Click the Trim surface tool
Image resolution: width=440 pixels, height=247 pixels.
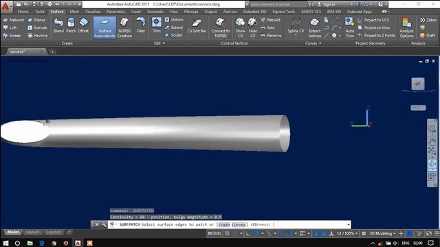[157, 25]
